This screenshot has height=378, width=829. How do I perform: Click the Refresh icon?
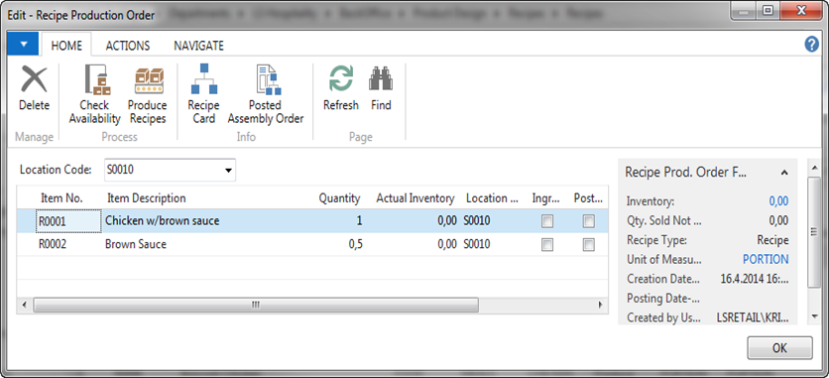[341, 79]
